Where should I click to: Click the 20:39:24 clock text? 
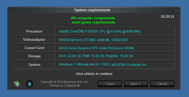pyautogui.click(x=167, y=17)
